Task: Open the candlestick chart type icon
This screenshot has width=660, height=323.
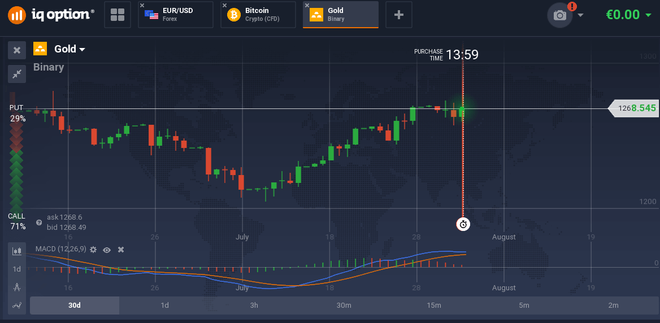Action: pyautogui.click(x=17, y=251)
